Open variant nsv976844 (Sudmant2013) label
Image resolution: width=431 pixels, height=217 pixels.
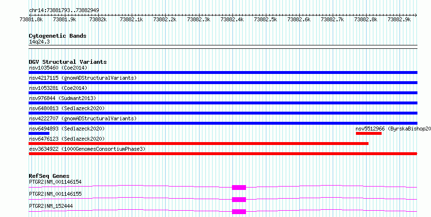tap(62, 98)
